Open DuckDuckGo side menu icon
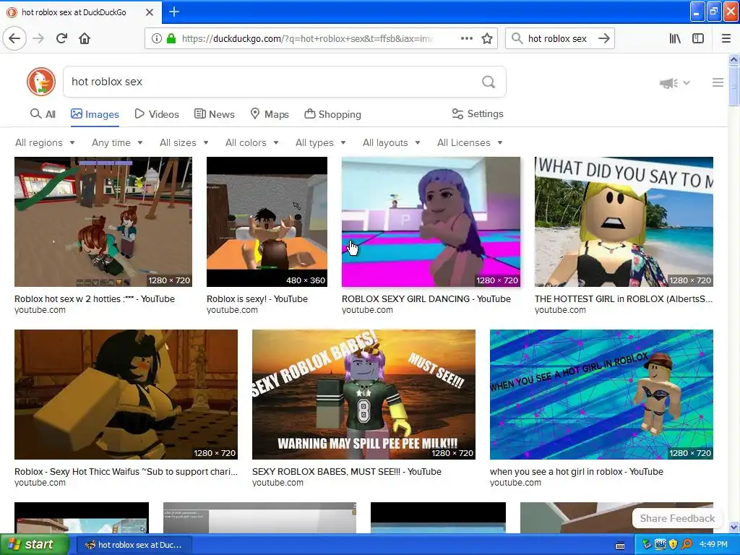Viewport: 740px width, 555px height. coord(718,82)
